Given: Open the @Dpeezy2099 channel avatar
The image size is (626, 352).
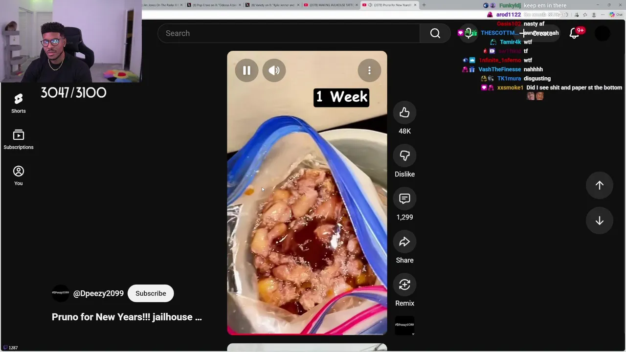Looking at the screenshot, I should [x=61, y=293].
